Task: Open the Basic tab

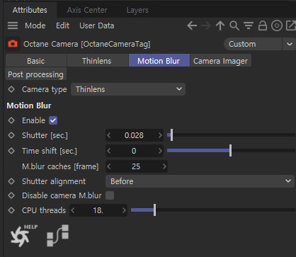Action: click(x=36, y=61)
